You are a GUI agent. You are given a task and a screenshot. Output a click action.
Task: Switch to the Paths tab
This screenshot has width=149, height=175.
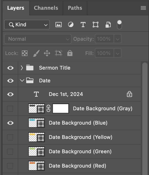coord(75,8)
